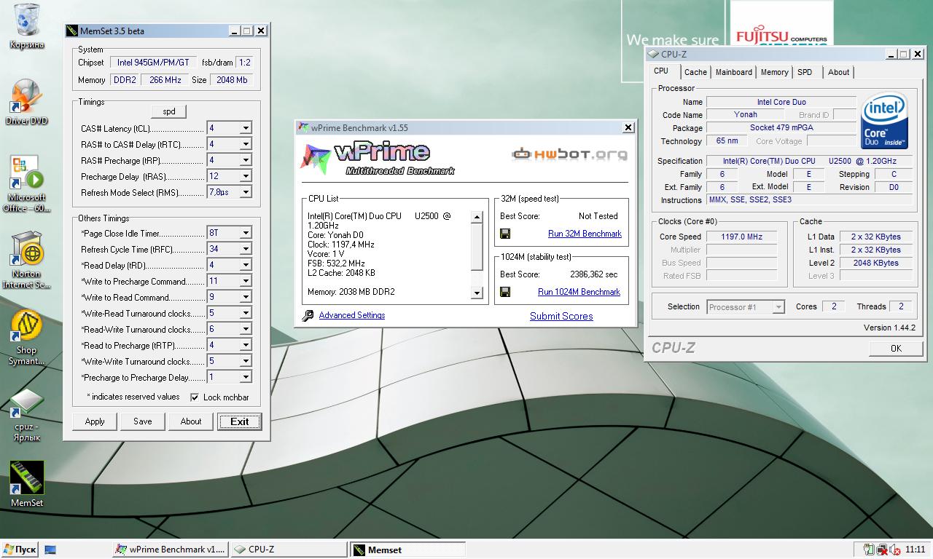Click the wPrime Multithreaded Benchmark logo
This screenshot has height=559, width=933.
378,159
